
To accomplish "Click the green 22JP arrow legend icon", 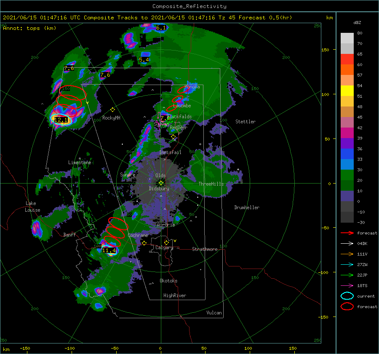I will 347,275.
